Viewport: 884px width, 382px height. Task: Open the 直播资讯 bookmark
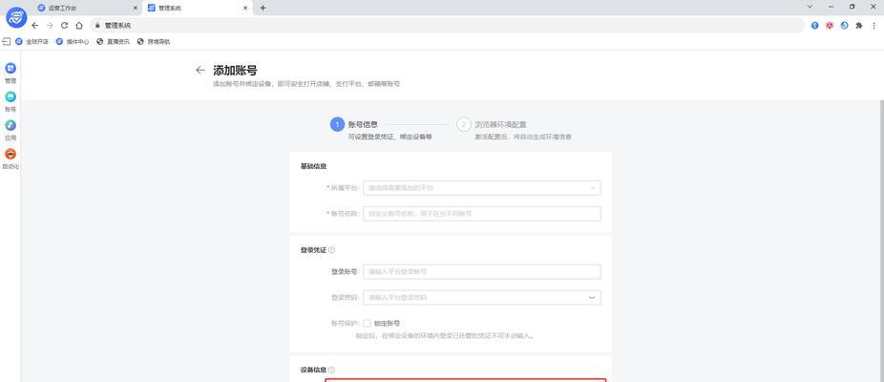[x=114, y=41]
